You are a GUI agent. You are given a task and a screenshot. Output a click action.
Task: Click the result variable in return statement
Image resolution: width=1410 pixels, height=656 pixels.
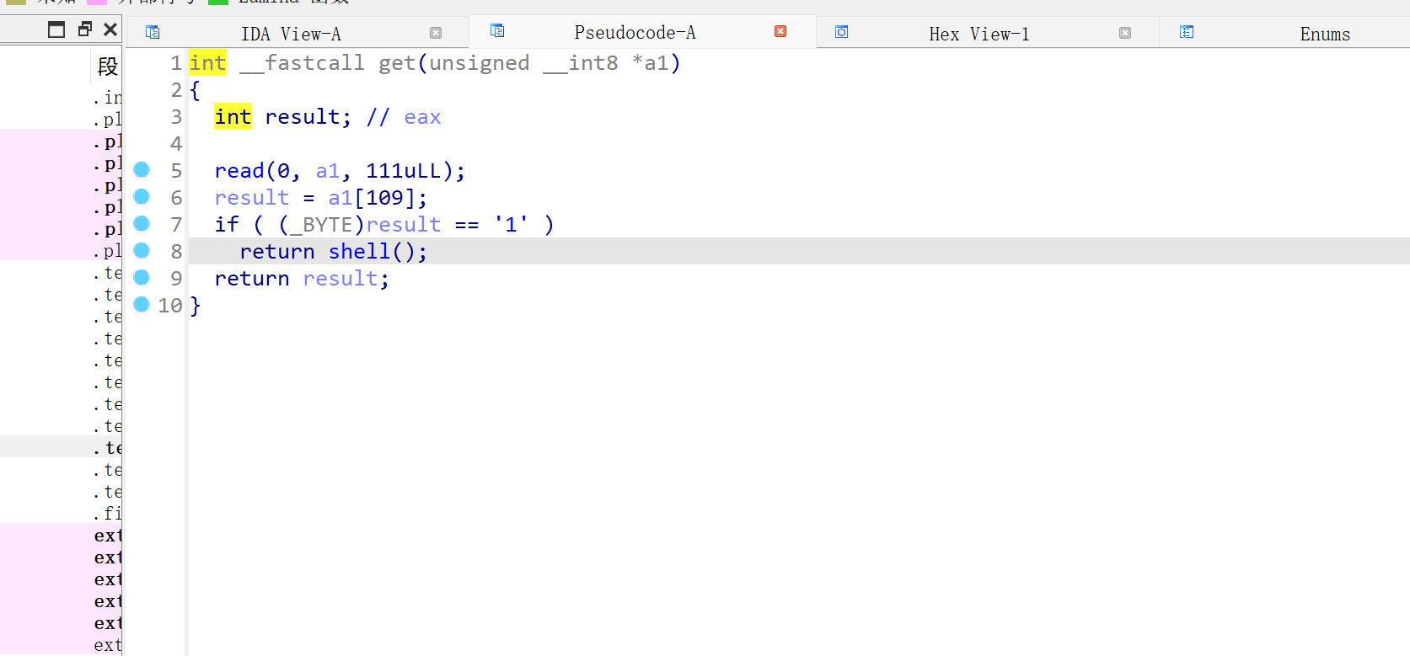pyautogui.click(x=340, y=279)
